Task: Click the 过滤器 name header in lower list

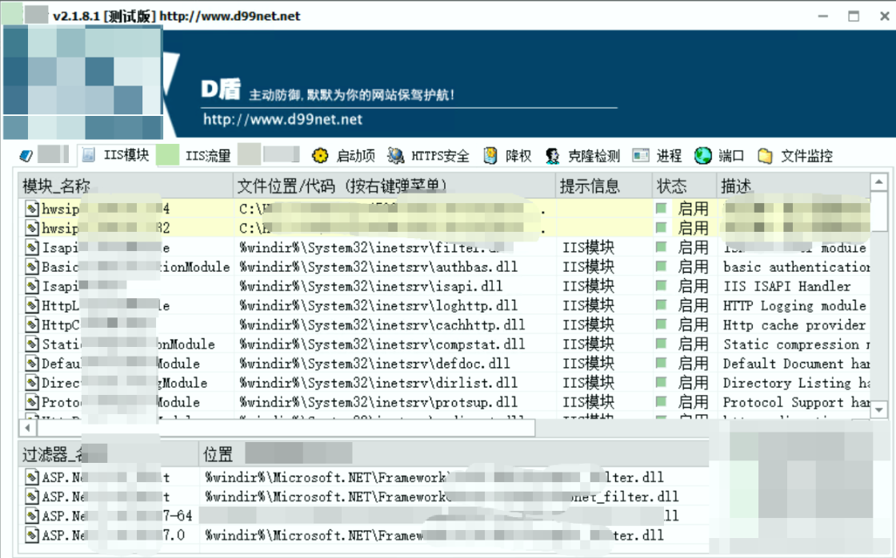Action: (109, 454)
